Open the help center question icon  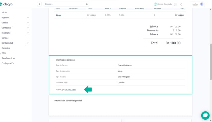tap(155, 4)
